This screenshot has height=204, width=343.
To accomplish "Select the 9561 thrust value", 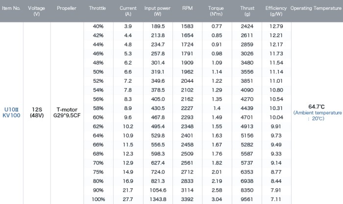I will [247, 199].
